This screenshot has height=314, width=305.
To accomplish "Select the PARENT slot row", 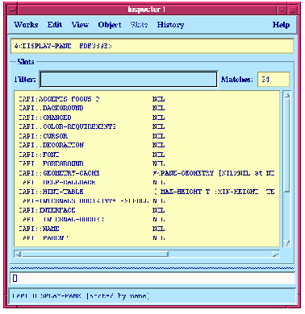I will pyautogui.click(x=147, y=238).
